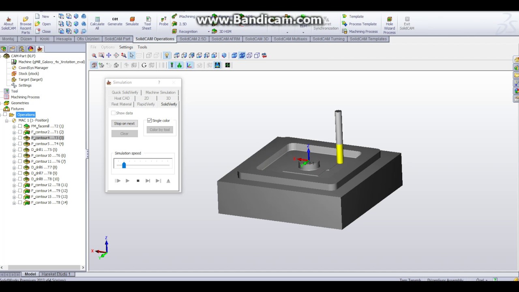519x292 pixels.
Task: Toggle the tool display icon (green tool)
Action: point(172,65)
